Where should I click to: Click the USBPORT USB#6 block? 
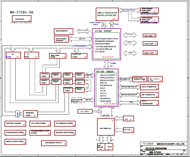[x=56, y=75]
